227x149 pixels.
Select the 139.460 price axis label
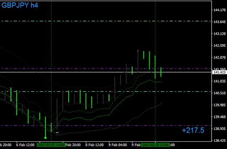click(x=220, y=117)
